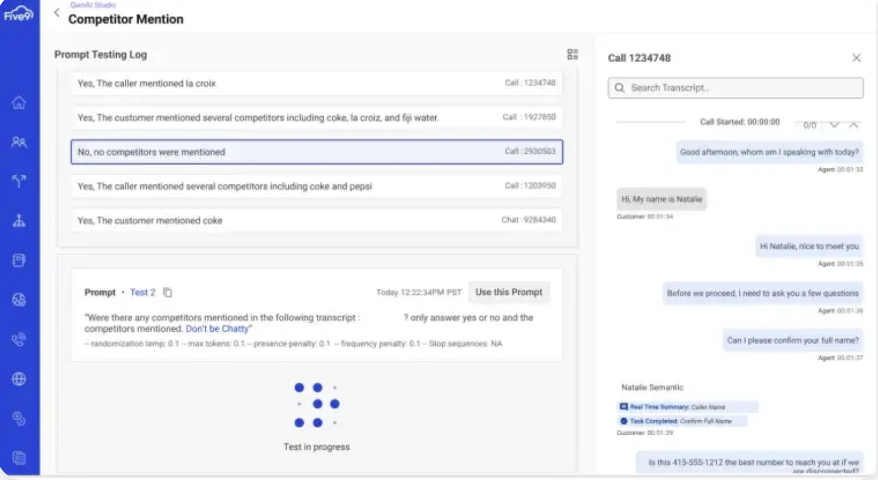Screen dimensions: 878x480
Task: Select the 'No, no competitors were mentioned' log row
Action: pyautogui.click(x=316, y=152)
